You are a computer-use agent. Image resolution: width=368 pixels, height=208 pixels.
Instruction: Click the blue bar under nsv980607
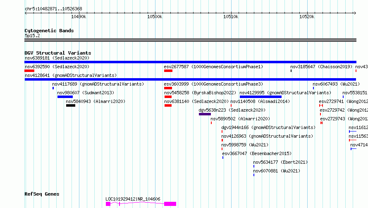pyautogui.click(x=65, y=97)
